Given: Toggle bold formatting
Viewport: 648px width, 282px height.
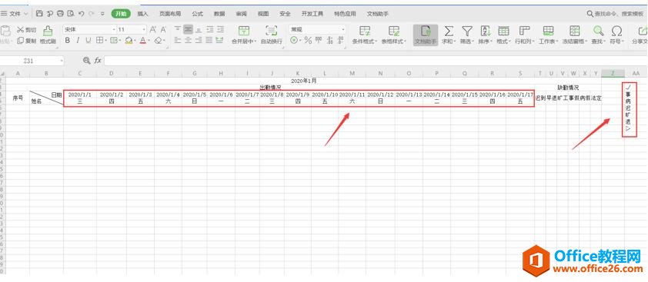Looking at the screenshot, I should pos(68,41).
